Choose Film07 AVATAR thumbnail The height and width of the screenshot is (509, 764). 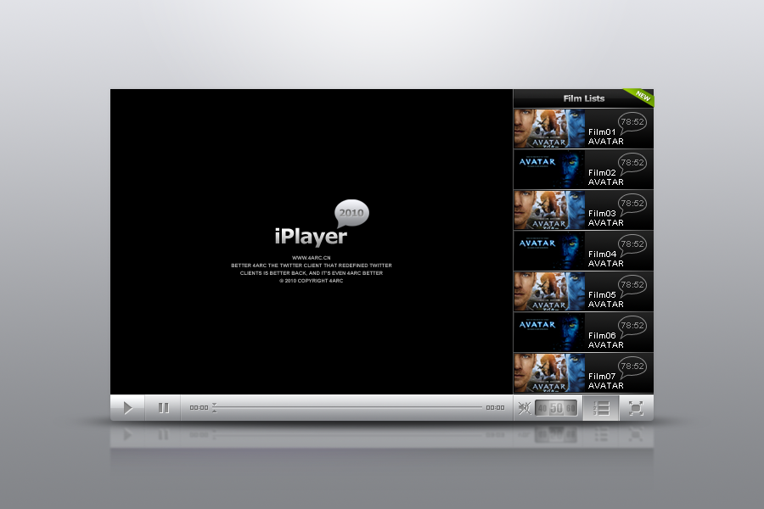pyautogui.click(x=549, y=372)
